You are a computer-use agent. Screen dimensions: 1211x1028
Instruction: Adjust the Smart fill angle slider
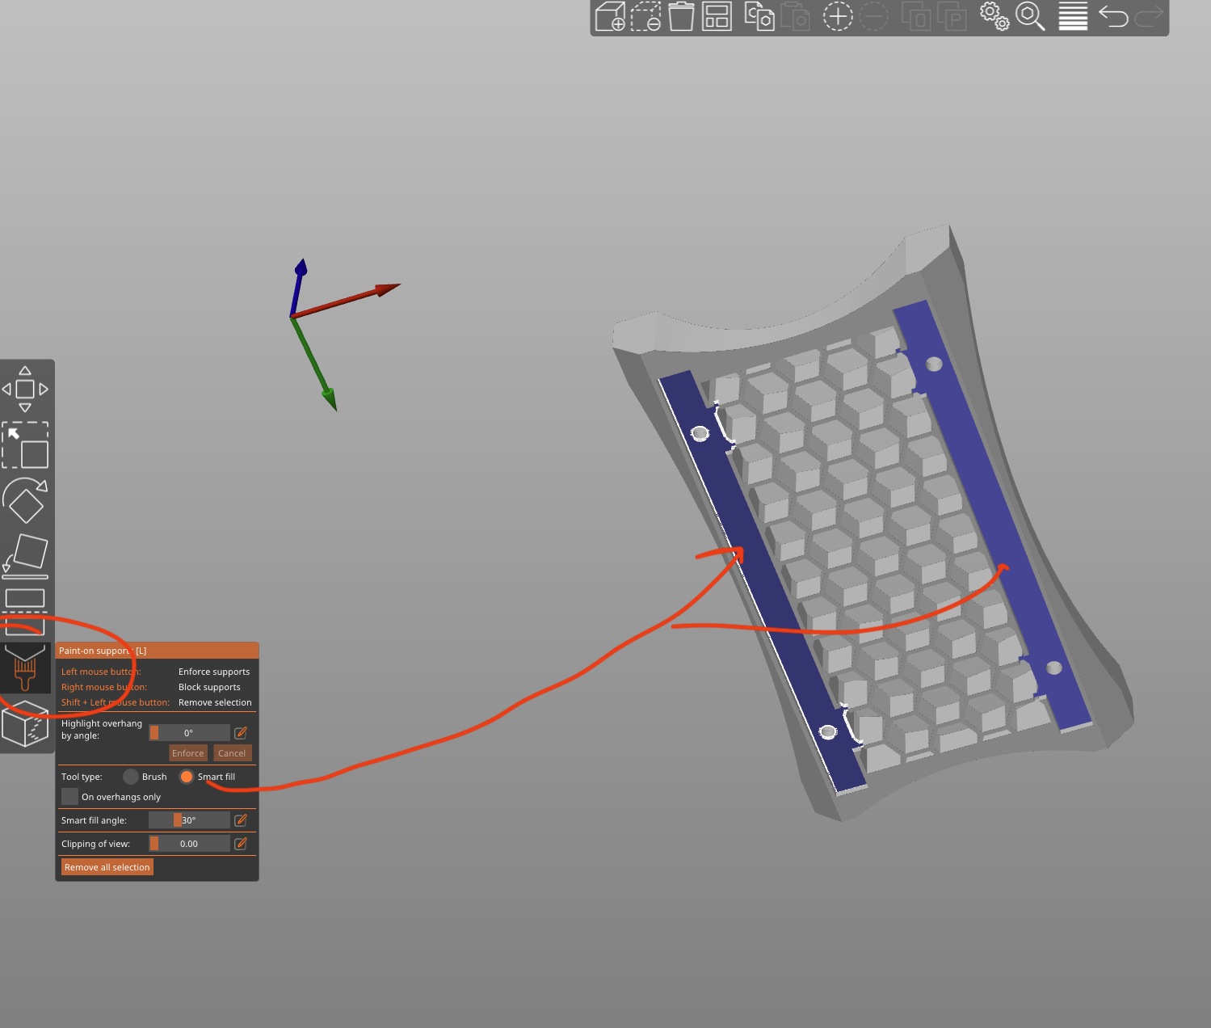pos(189,820)
